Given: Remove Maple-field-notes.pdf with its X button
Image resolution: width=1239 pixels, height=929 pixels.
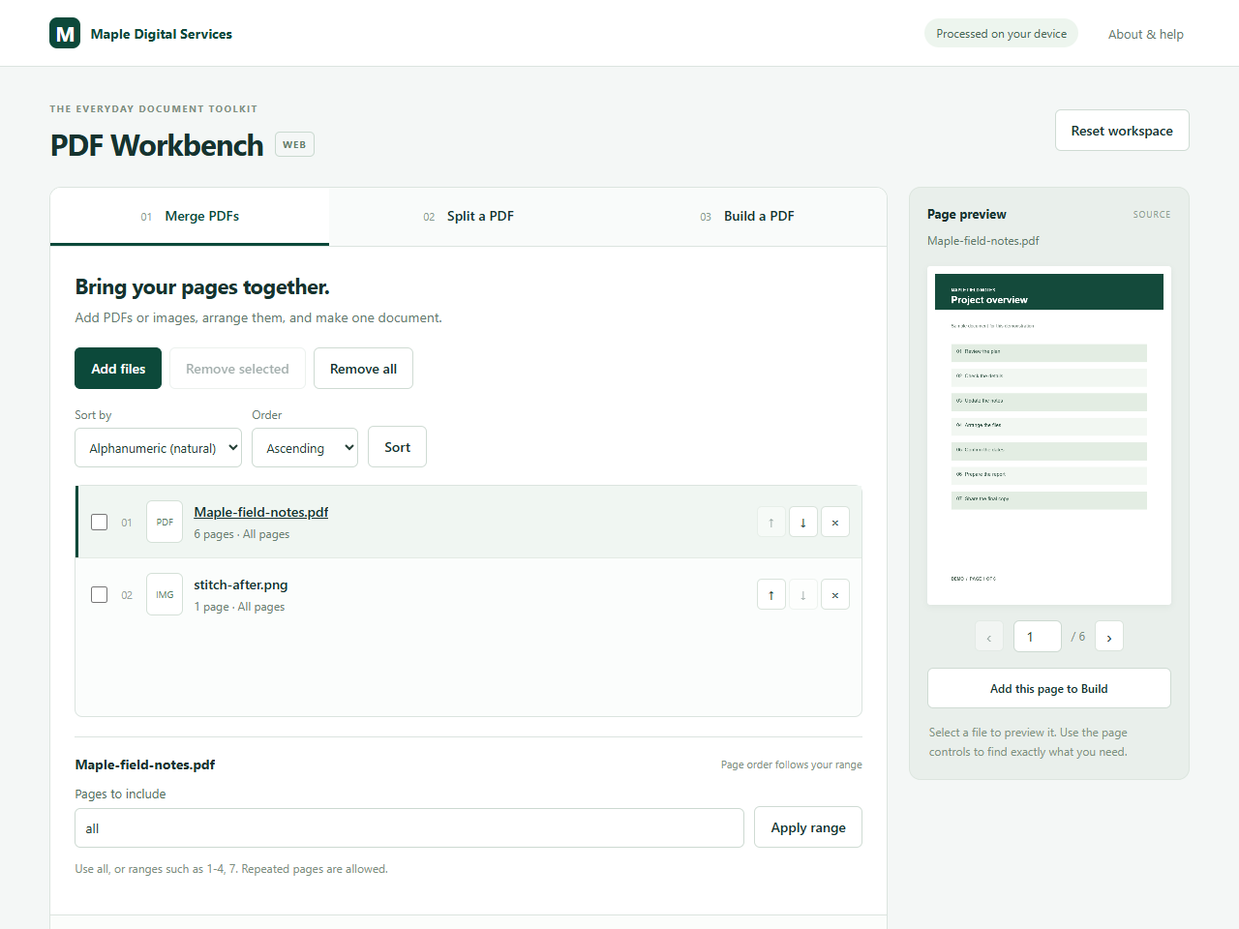Looking at the screenshot, I should [x=835, y=523].
